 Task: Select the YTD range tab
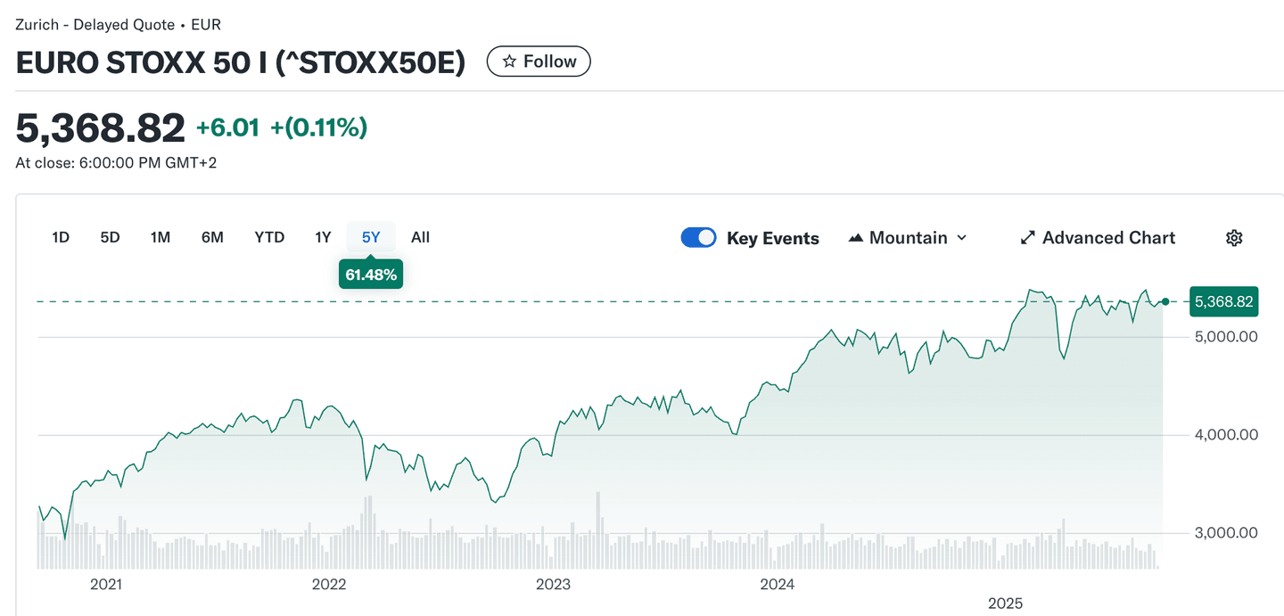point(269,237)
